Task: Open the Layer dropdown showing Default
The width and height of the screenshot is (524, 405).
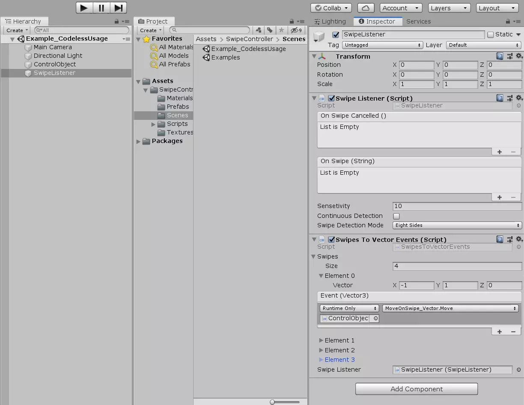Action: (x=484, y=45)
